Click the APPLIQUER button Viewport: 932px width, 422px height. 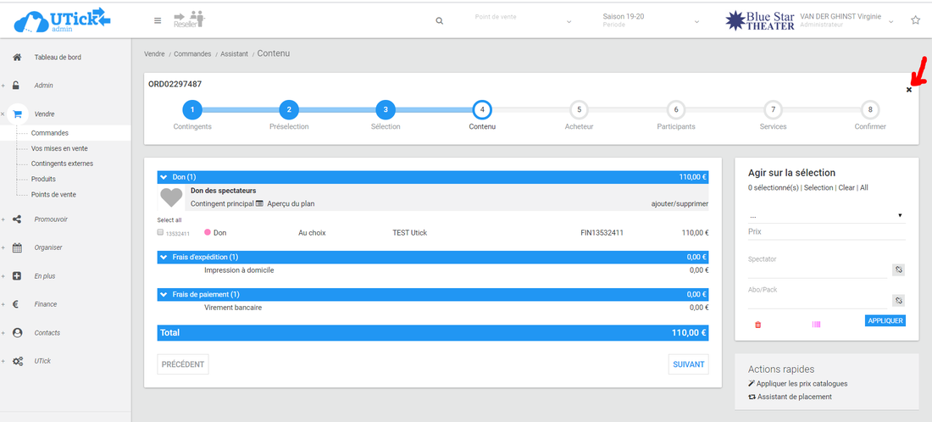(x=885, y=320)
